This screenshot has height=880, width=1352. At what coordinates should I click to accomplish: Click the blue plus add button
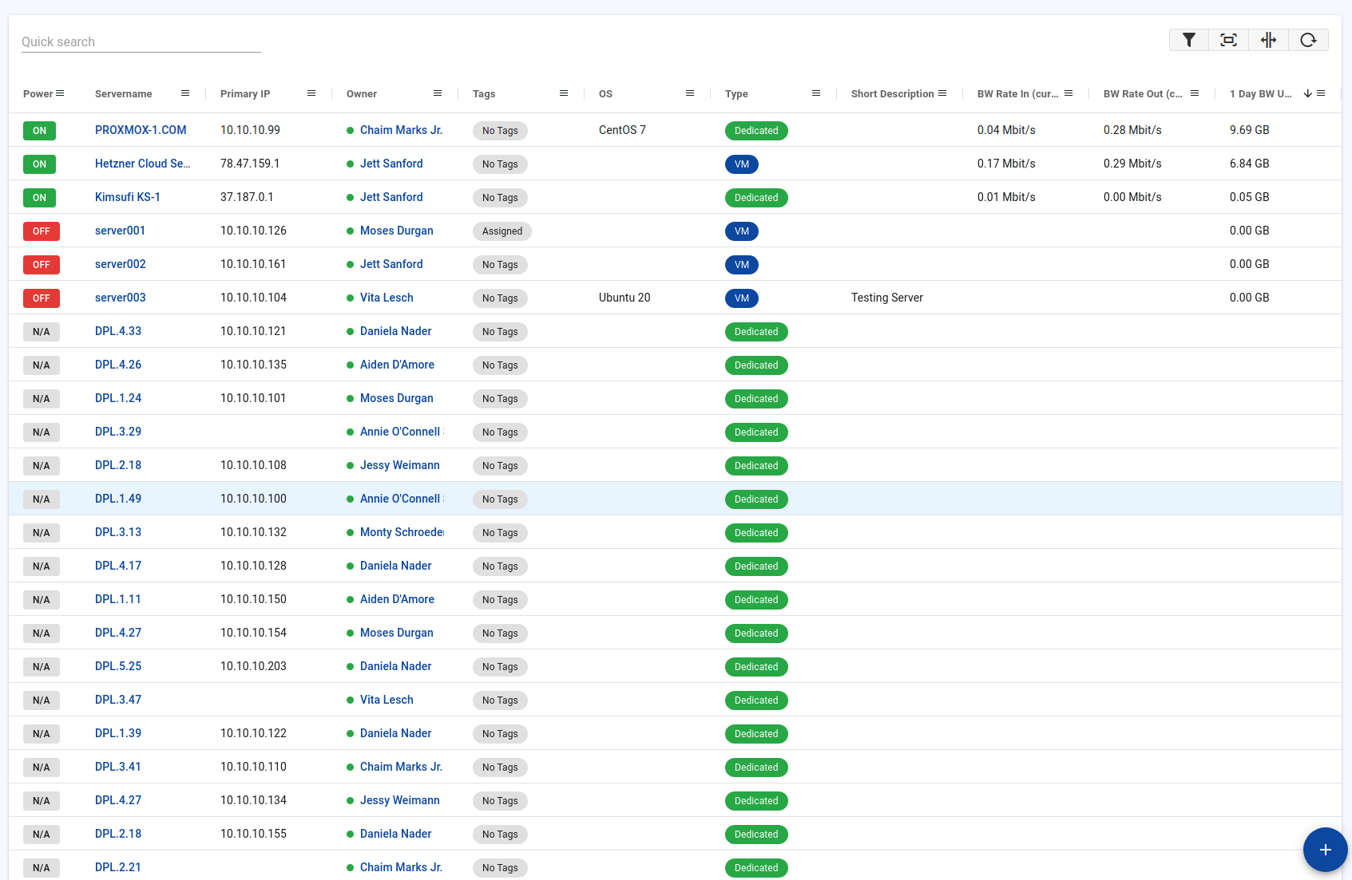[1325, 850]
